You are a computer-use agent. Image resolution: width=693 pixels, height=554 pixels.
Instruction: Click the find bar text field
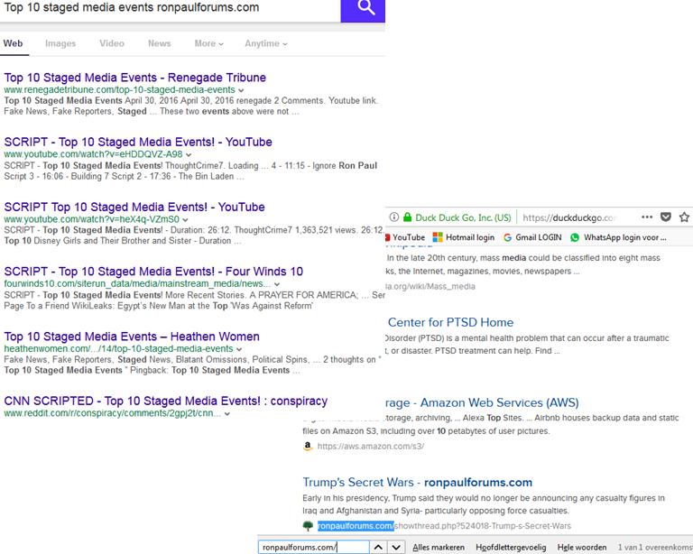pos(314,547)
